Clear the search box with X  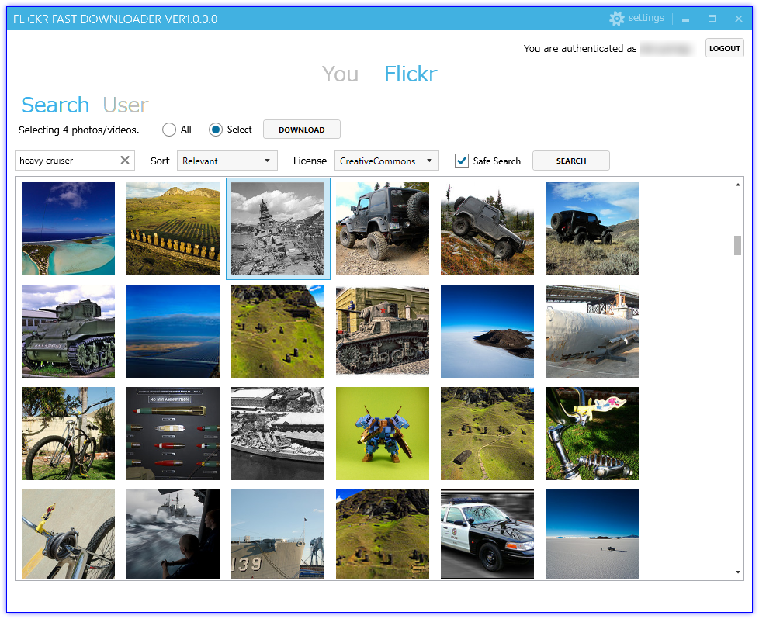click(125, 161)
